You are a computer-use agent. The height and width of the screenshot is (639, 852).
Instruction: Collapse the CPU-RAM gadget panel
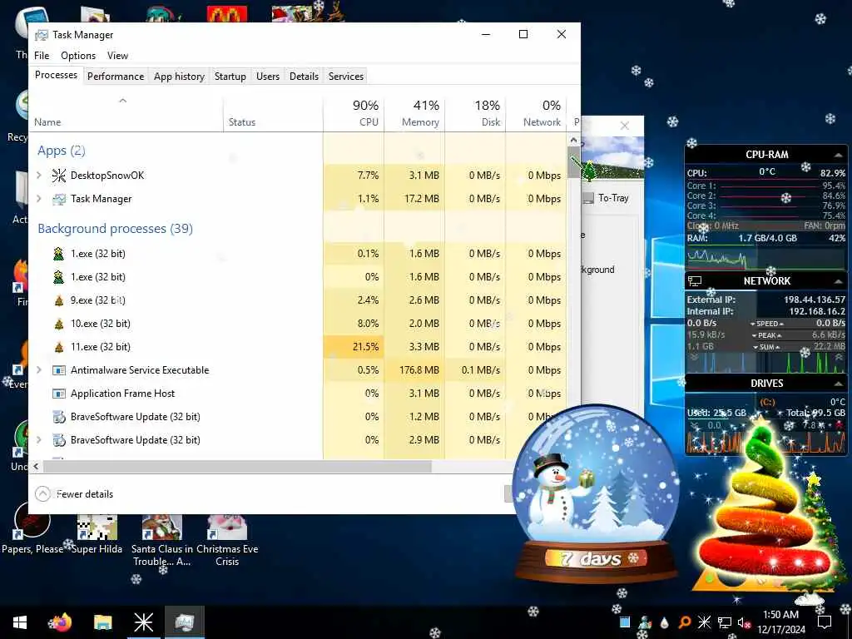tap(838, 155)
